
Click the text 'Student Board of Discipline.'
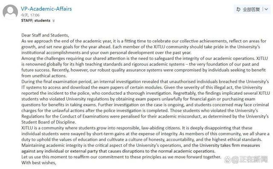(49, 122)
